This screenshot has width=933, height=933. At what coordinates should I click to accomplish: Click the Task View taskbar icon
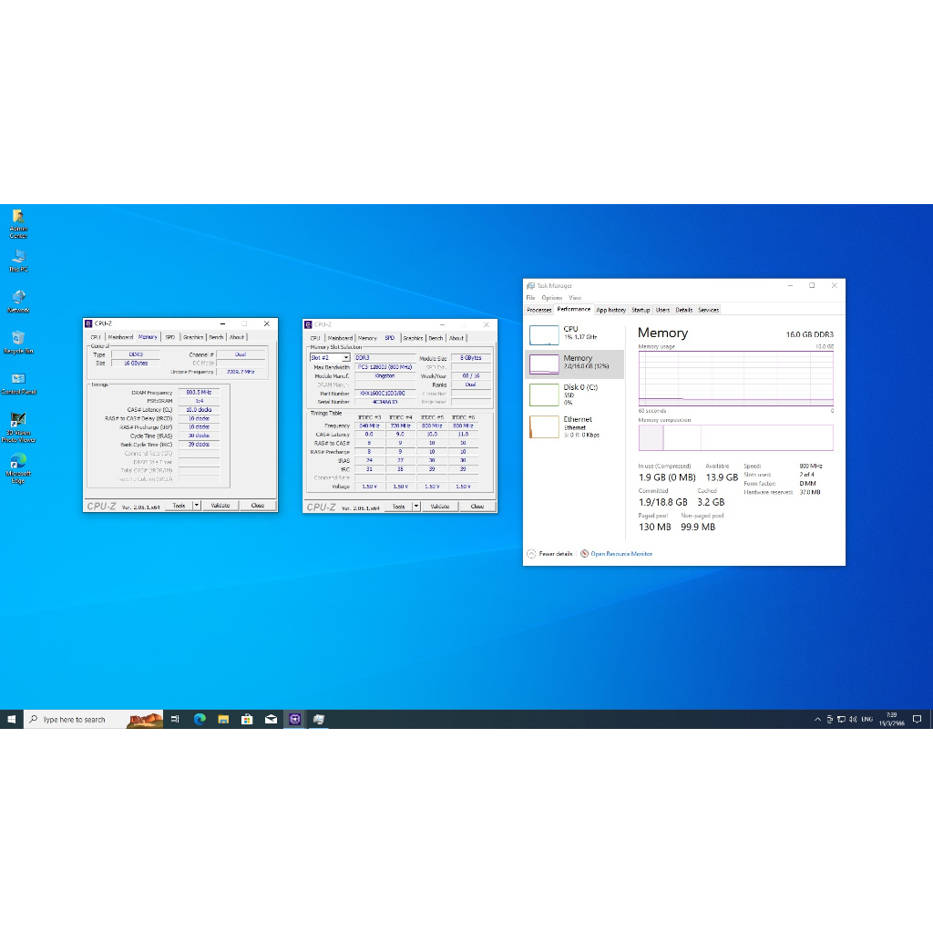[175, 719]
